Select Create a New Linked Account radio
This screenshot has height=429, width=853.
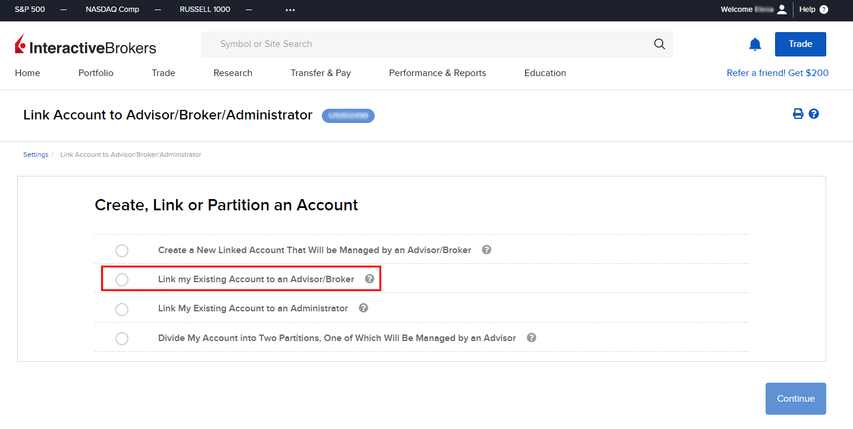pyautogui.click(x=122, y=250)
